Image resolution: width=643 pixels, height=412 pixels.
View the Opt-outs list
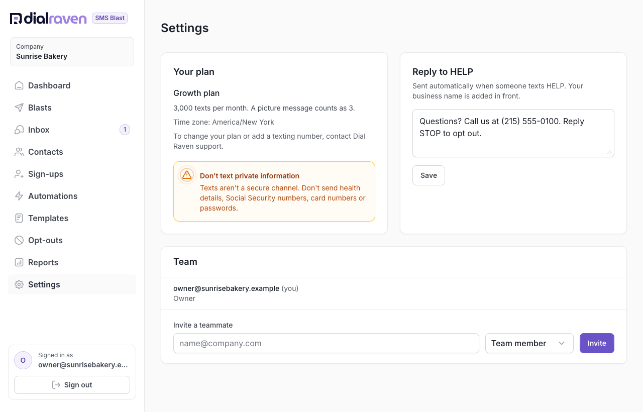[x=72, y=240]
